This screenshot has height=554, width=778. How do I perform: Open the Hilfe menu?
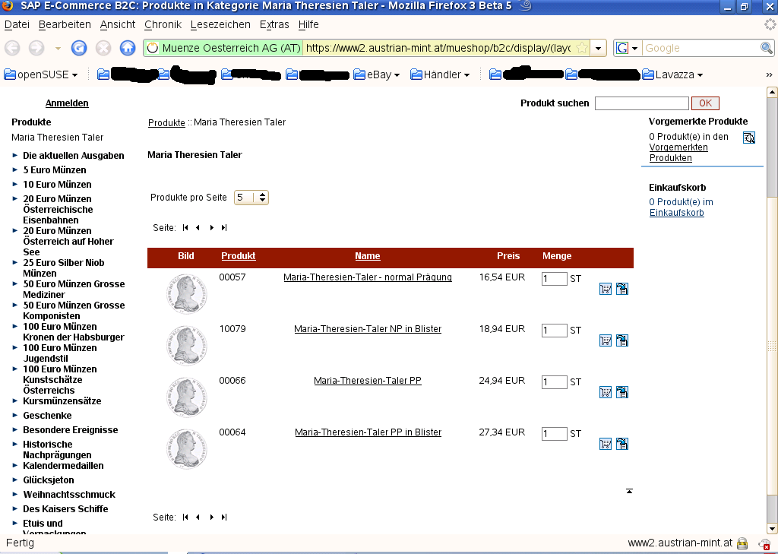tap(308, 24)
